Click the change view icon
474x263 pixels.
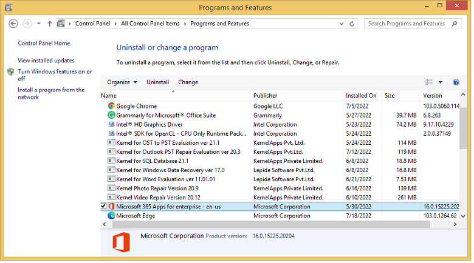pos(429,82)
